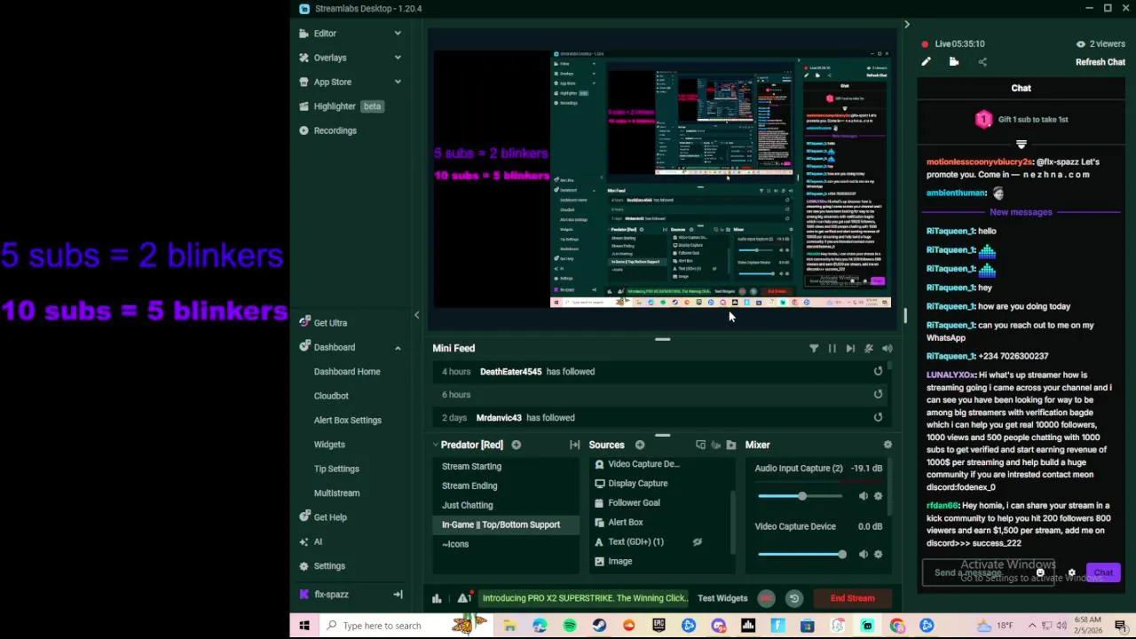This screenshot has width=1136, height=639.
Task: Open the Highlighter beta section
Action: click(341, 106)
